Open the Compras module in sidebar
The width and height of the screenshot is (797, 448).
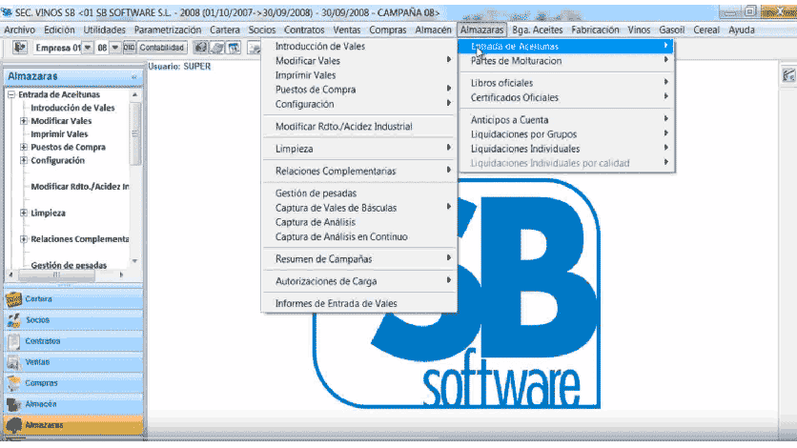43,383
